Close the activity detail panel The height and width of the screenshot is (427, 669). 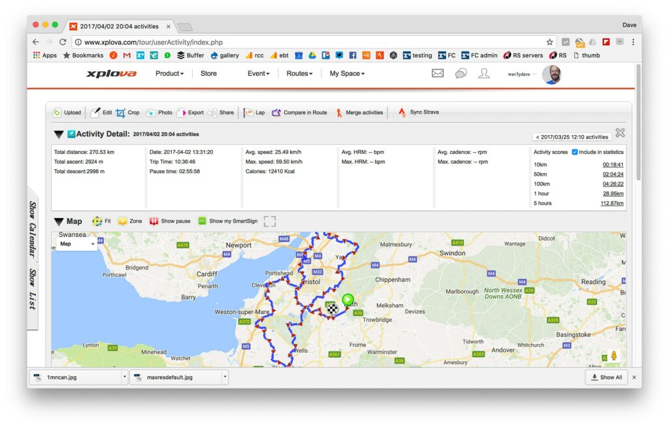[620, 133]
